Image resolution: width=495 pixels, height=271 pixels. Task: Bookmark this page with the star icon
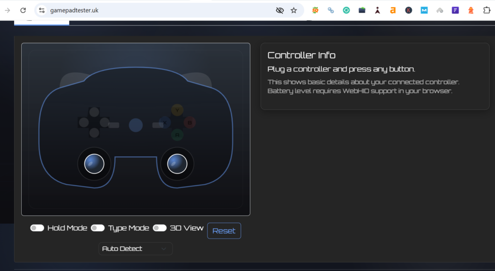294,11
